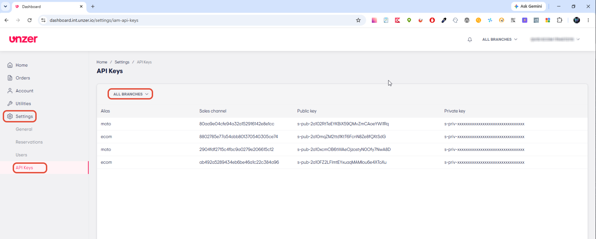Reload the dashboard page
This screenshot has height=239, width=596.
click(30, 20)
